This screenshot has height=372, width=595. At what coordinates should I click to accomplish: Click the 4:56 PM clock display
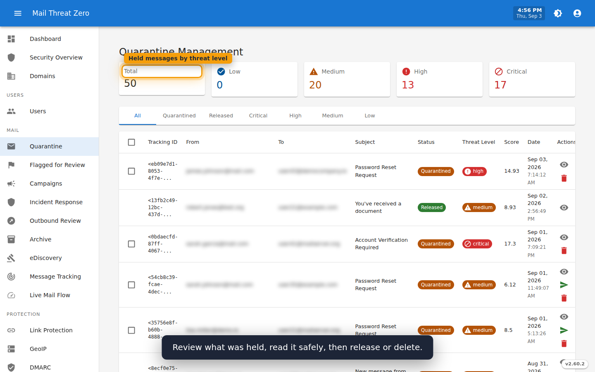[529, 13]
